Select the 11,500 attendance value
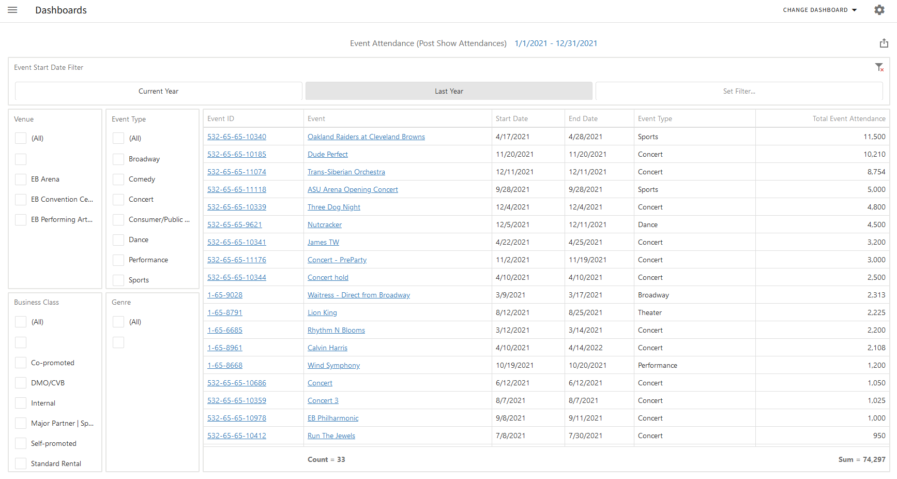This screenshot has height=479, width=897. click(x=874, y=137)
